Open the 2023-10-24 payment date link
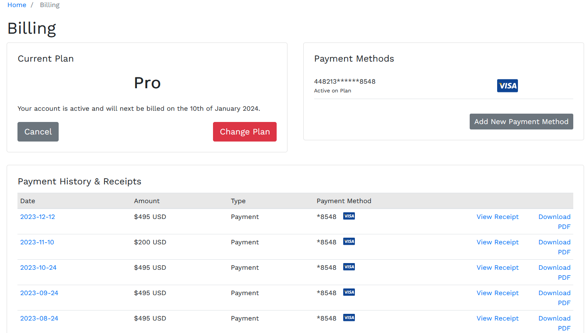 point(38,268)
